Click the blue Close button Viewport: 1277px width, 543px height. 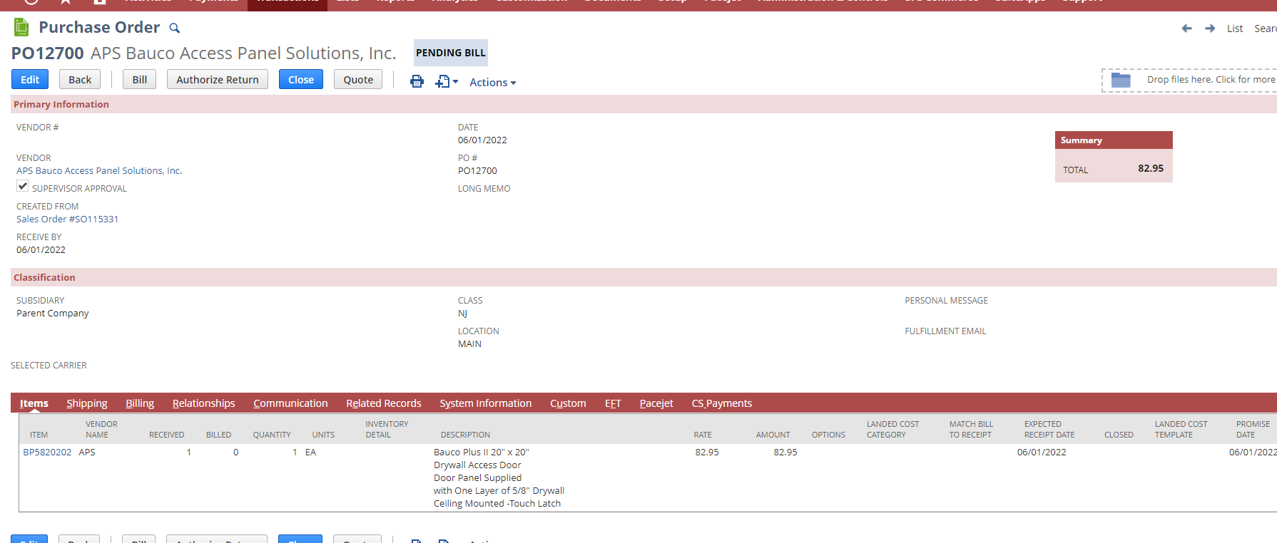(301, 79)
